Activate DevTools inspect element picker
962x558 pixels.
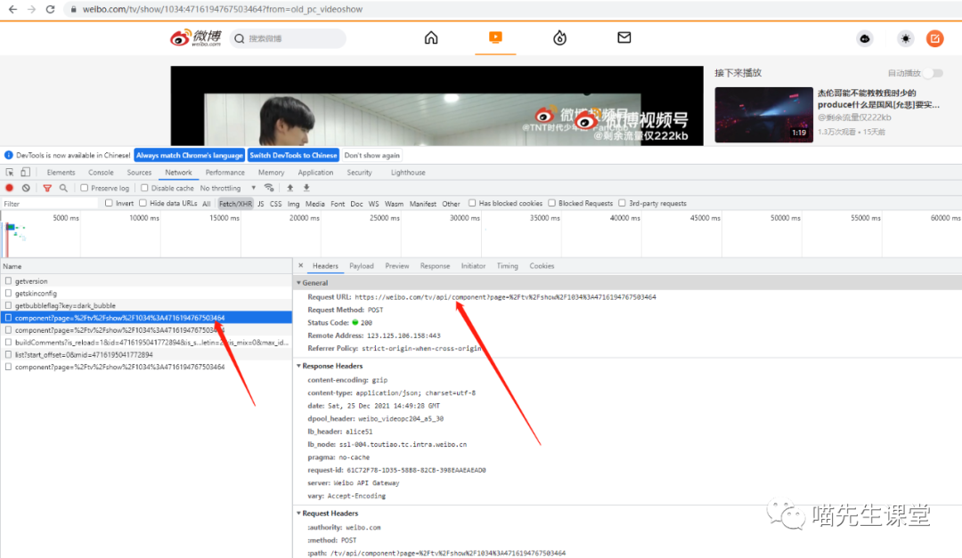pyautogui.click(x=9, y=173)
